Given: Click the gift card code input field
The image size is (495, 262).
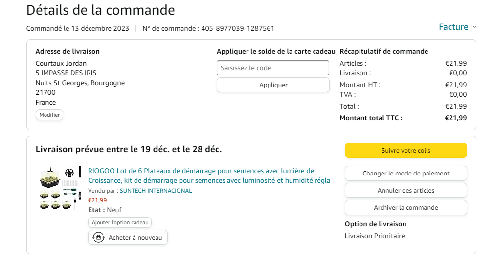Looking at the screenshot, I should click(x=273, y=68).
